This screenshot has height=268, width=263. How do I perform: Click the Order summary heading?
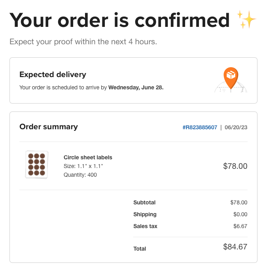(x=49, y=127)
